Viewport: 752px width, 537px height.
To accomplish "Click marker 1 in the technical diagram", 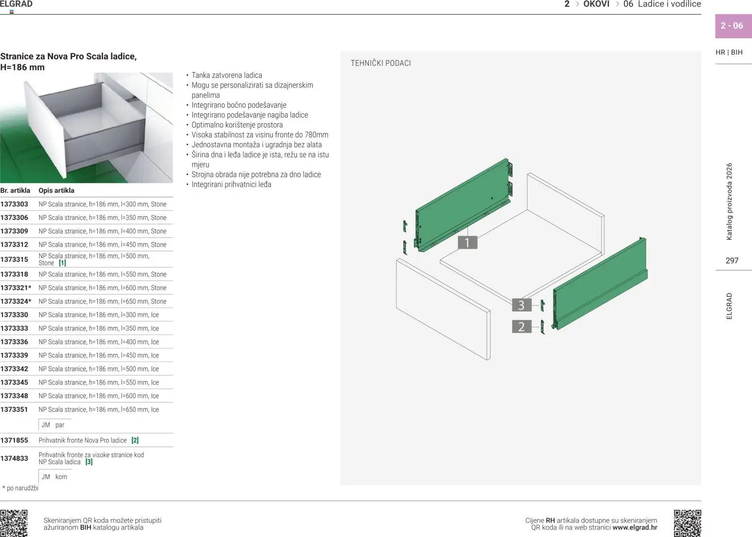I will [467, 242].
